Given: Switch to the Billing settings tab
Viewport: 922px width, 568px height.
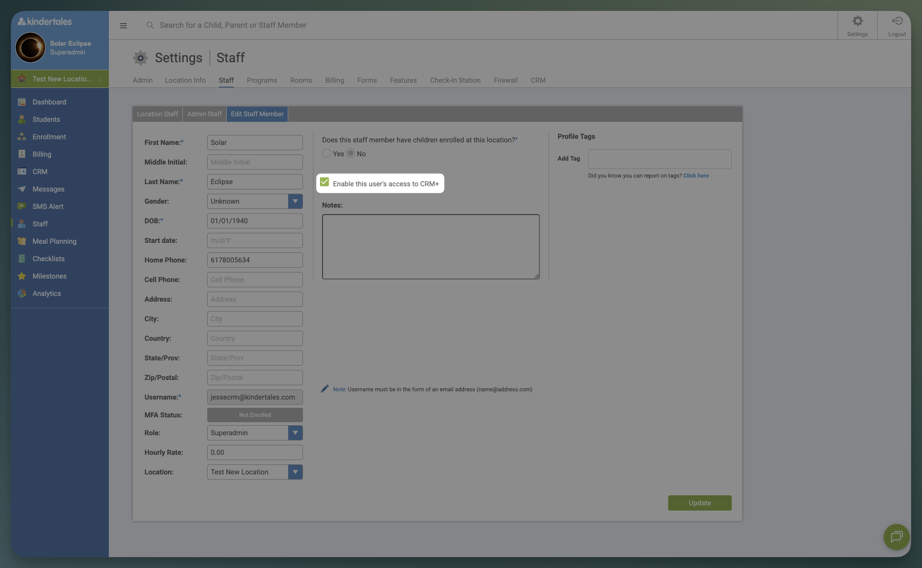Looking at the screenshot, I should (334, 80).
